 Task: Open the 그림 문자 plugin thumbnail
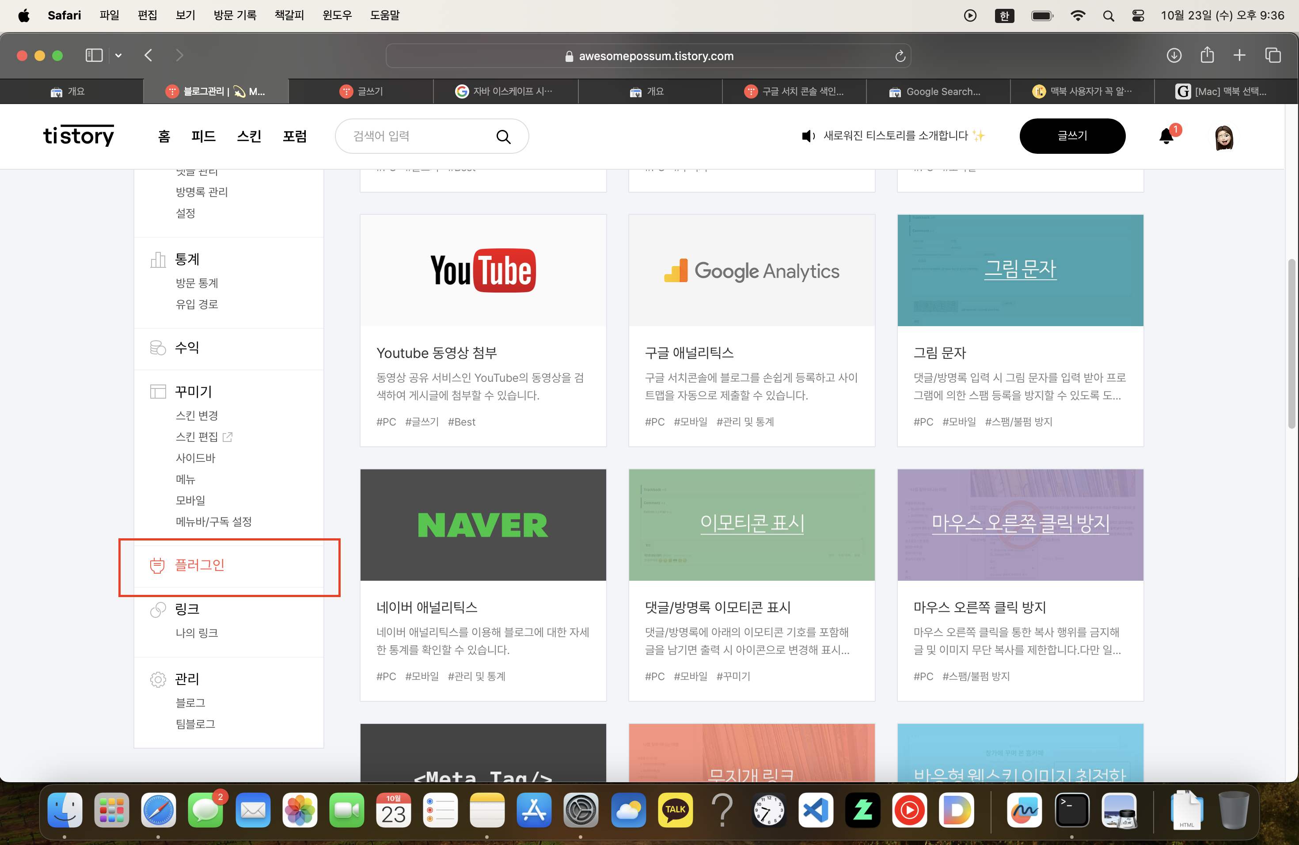[x=1020, y=270]
